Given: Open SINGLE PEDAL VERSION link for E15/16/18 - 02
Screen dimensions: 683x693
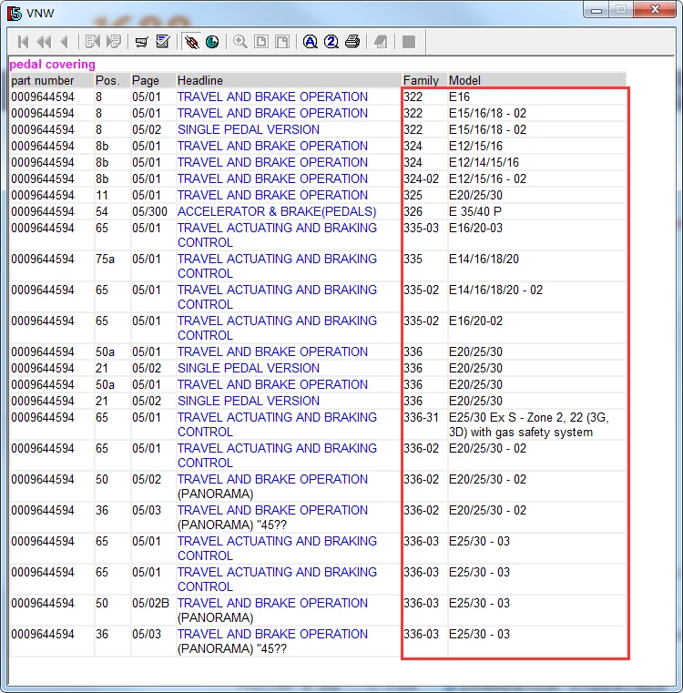Looking at the screenshot, I should point(248,129).
